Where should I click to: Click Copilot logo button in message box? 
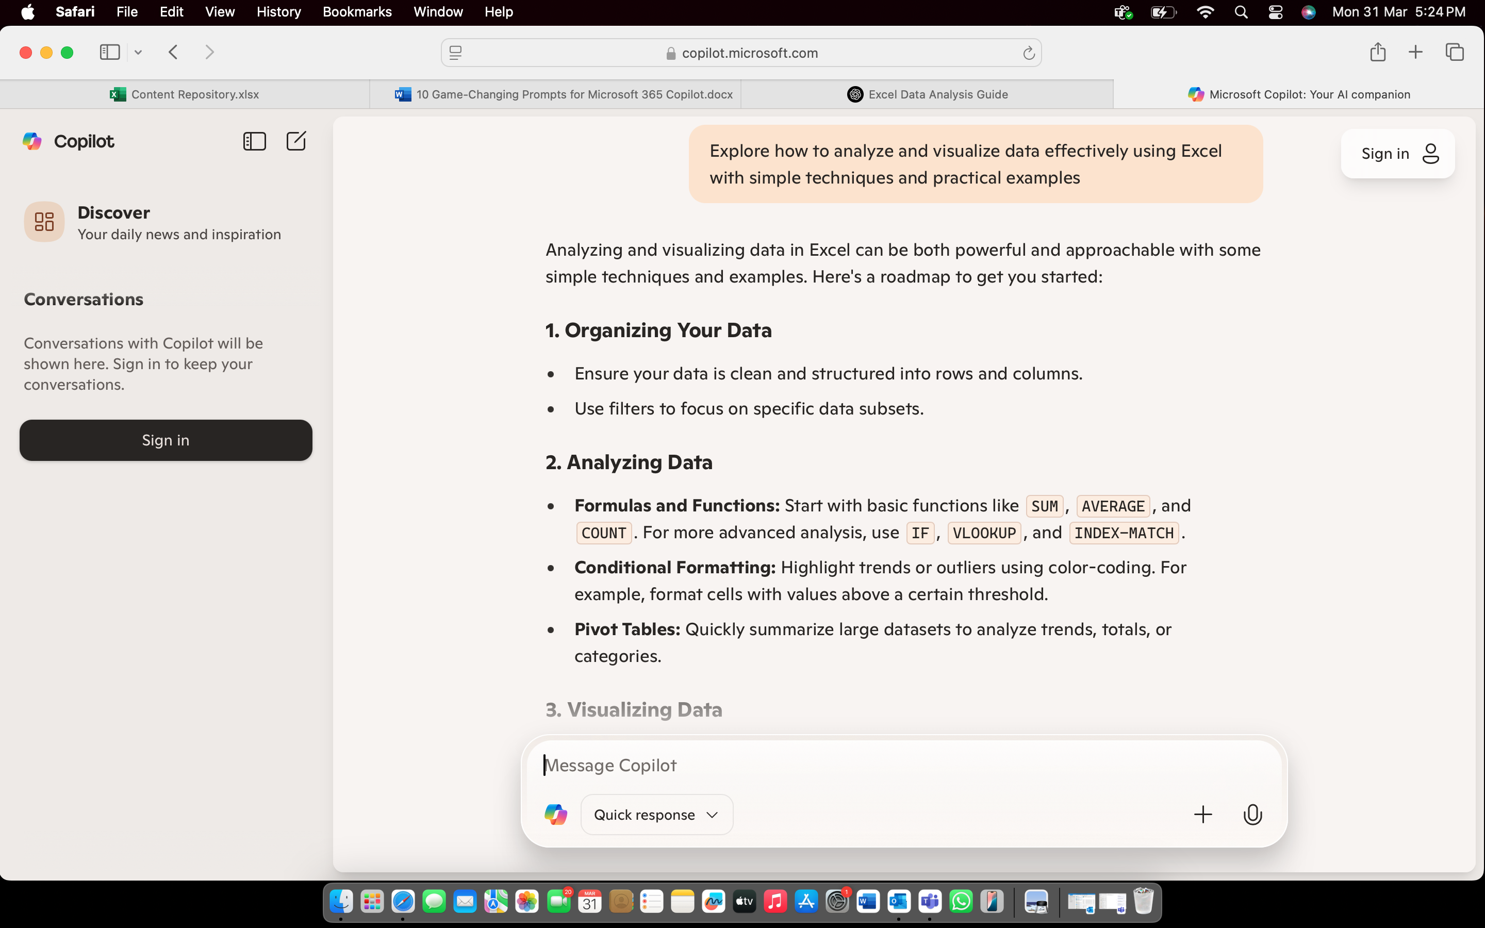click(555, 815)
